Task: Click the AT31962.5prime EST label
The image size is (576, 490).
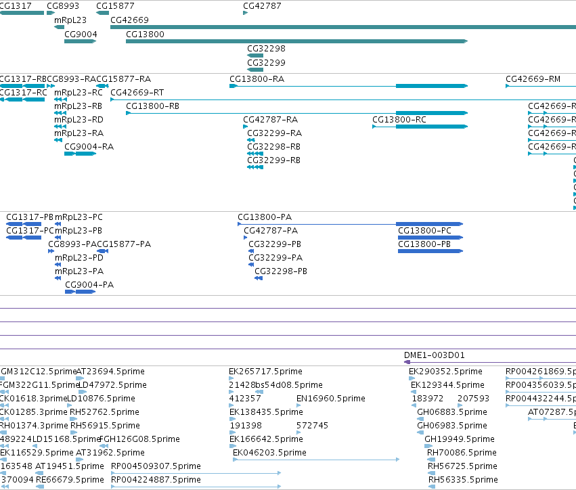Action: pos(110,453)
